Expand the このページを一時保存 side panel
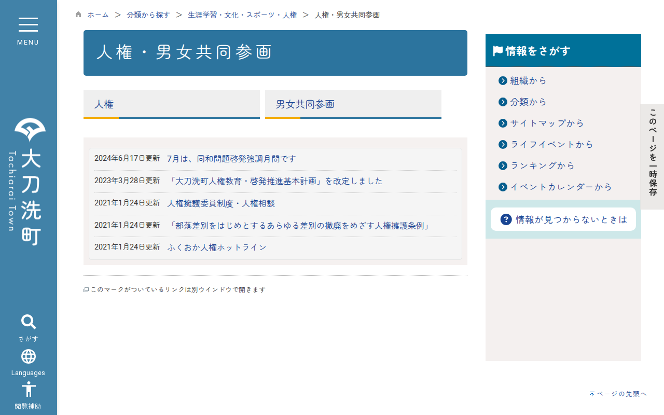 [653, 157]
